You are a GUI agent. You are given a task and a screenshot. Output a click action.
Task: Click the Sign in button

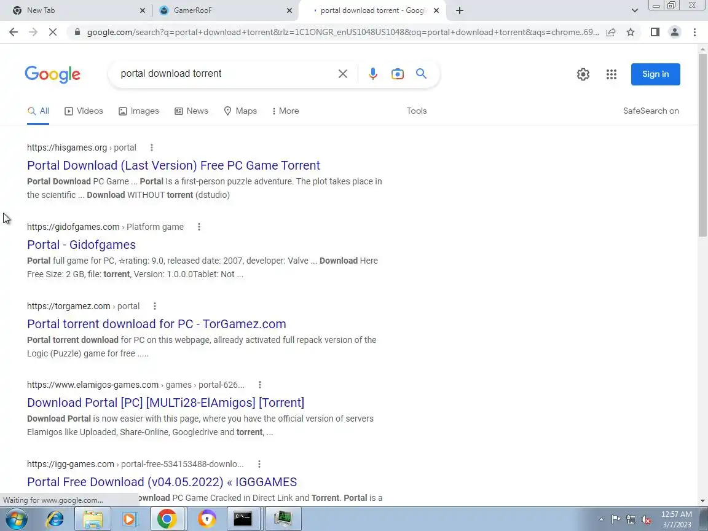click(x=655, y=74)
